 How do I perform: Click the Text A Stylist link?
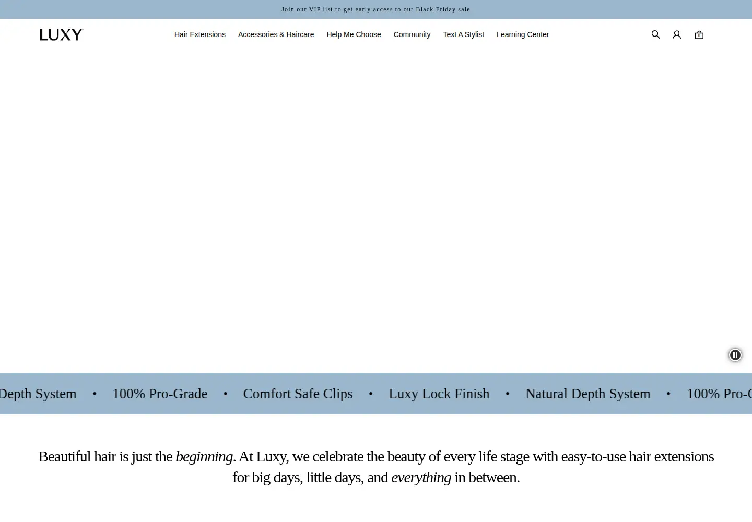(464, 34)
